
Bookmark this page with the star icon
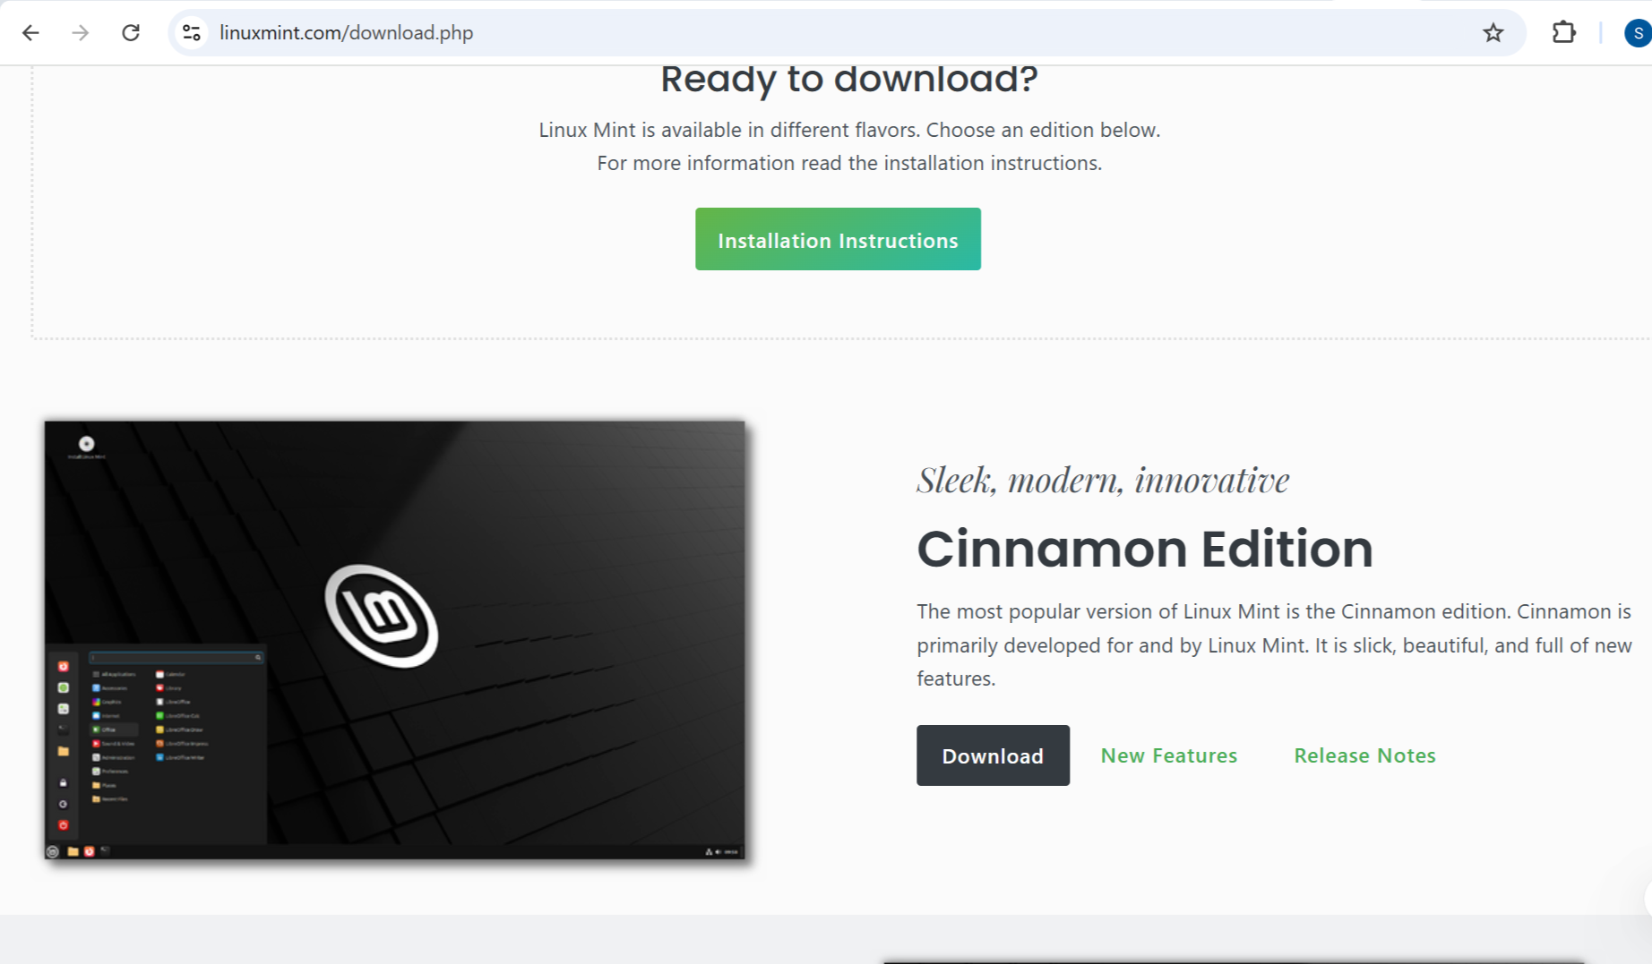pyautogui.click(x=1493, y=33)
